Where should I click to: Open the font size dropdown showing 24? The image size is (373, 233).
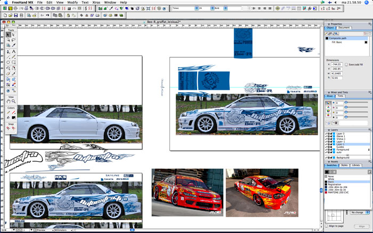212,9
